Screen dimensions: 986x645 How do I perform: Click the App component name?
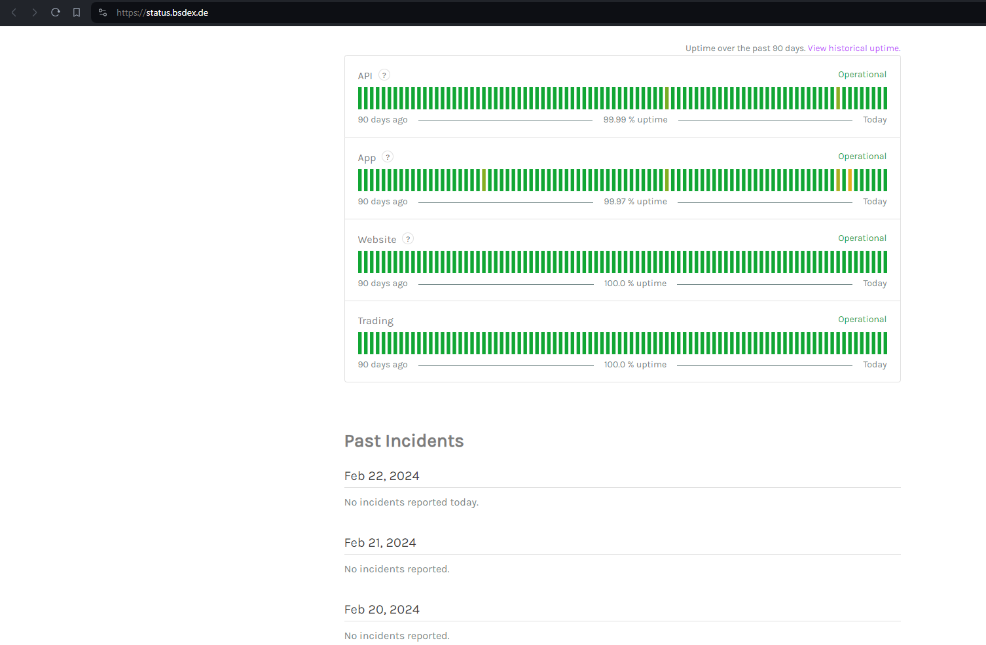pyautogui.click(x=367, y=158)
